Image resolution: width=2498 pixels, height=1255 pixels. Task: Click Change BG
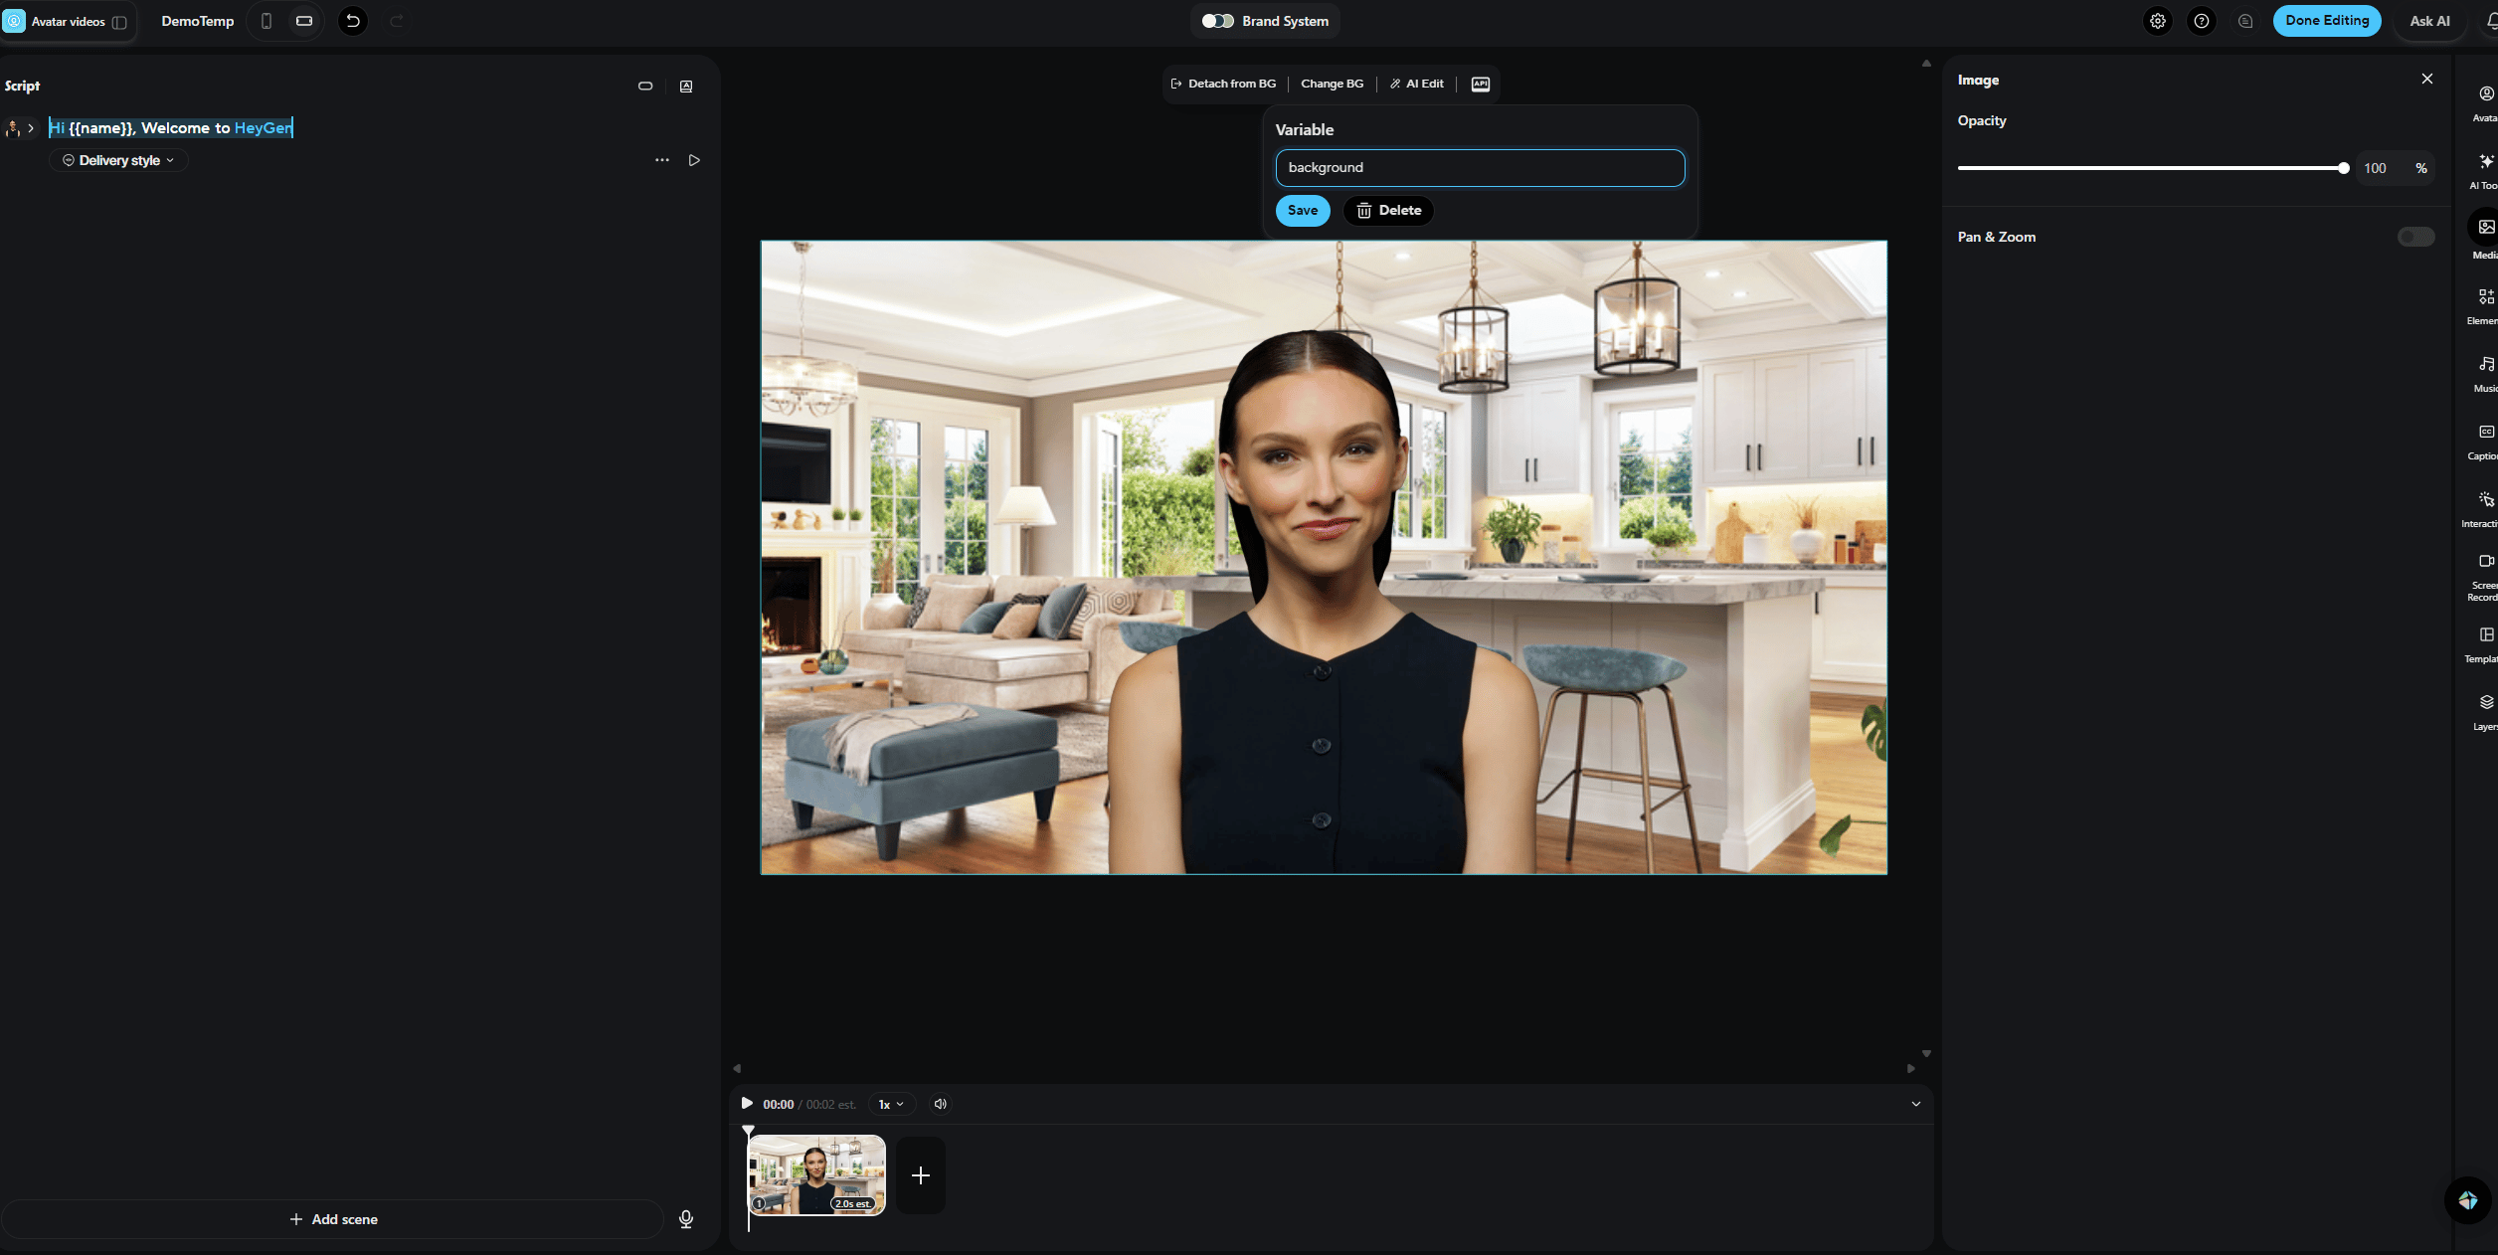1332,84
